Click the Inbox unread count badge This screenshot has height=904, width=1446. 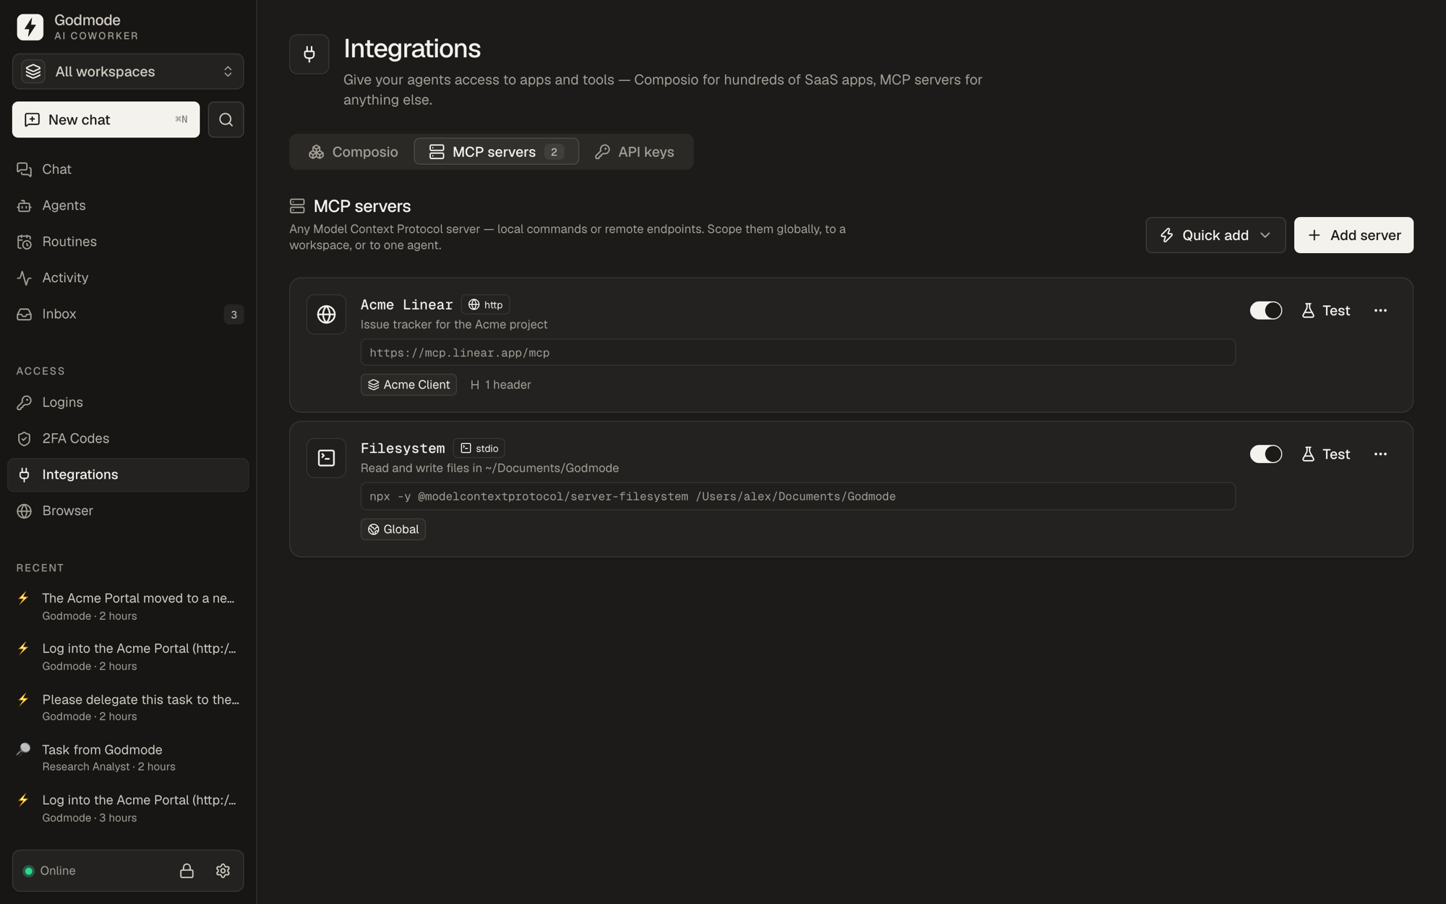[233, 315]
